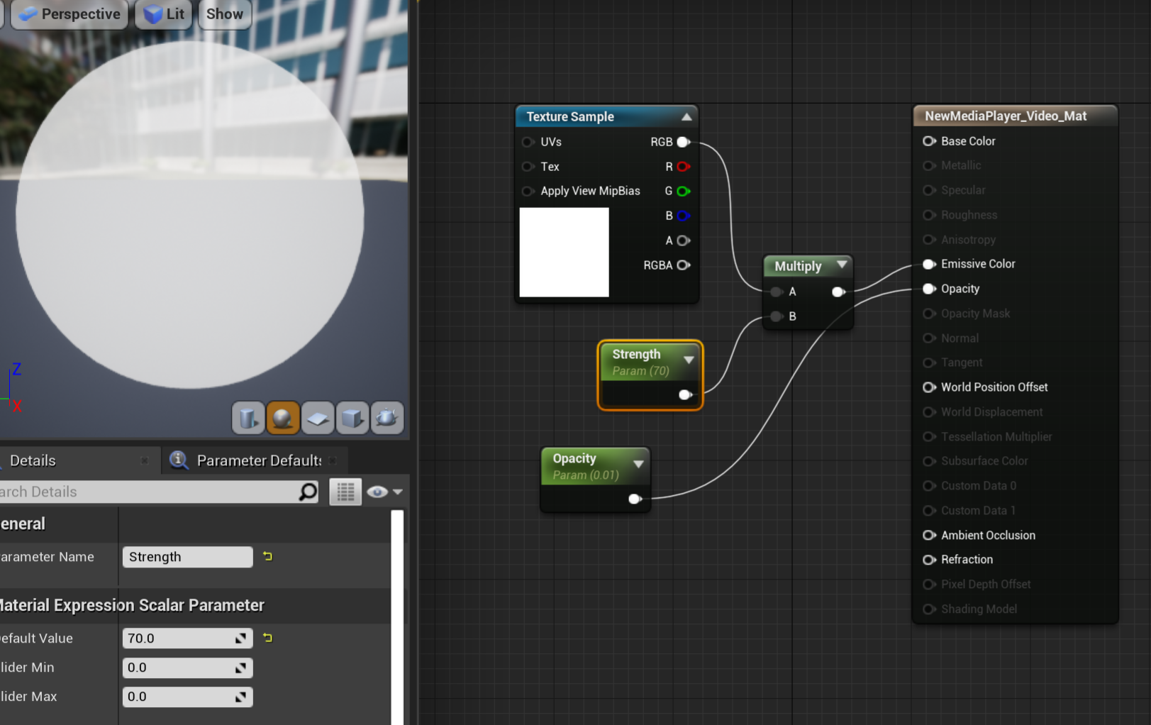The height and width of the screenshot is (725, 1151).
Task: Click the Texture Sample RGB output pin
Action: click(x=683, y=142)
